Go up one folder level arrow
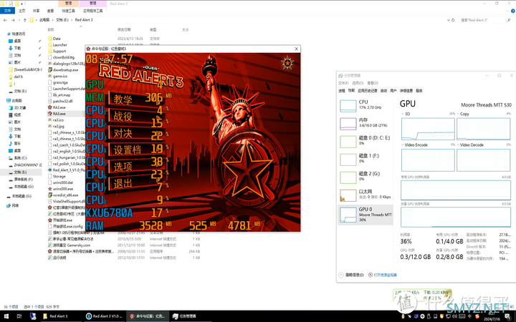 click(24, 20)
